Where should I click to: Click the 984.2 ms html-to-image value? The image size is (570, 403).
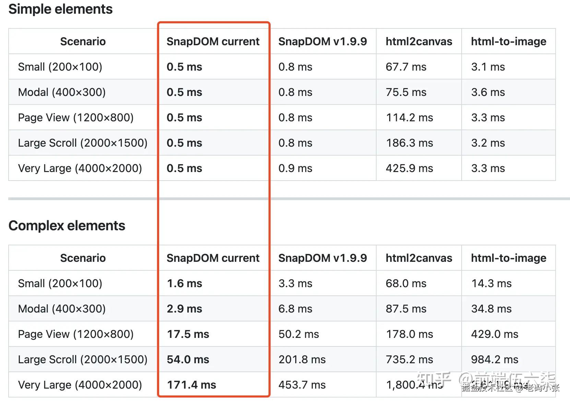click(495, 359)
